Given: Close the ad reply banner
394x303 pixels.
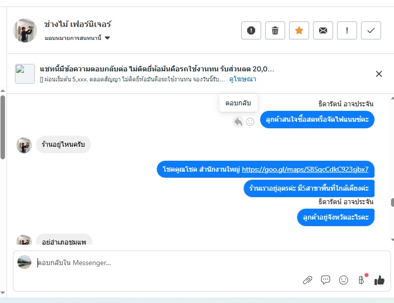Looking at the screenshot, I should tap(379, 74).
